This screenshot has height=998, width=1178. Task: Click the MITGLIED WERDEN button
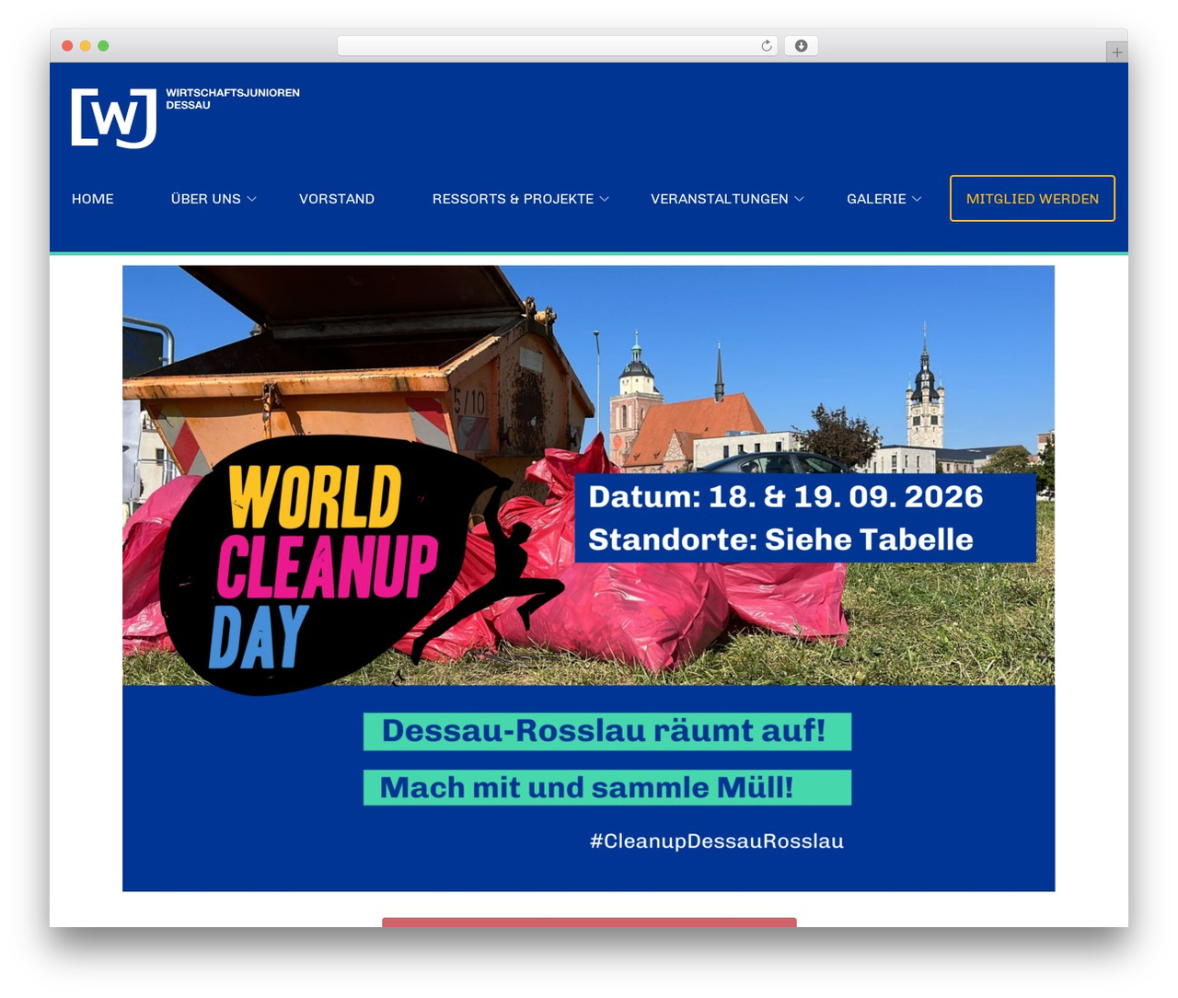1033,198
